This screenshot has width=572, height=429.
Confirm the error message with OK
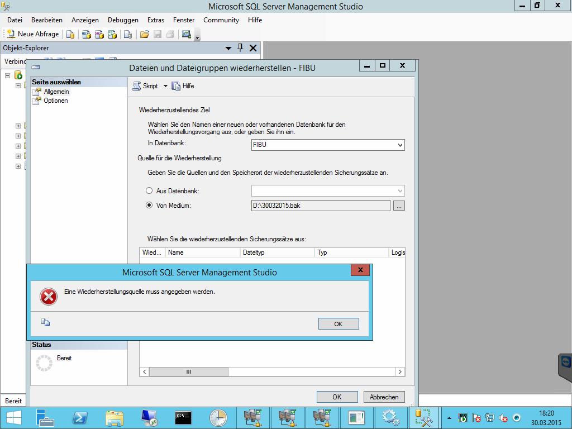tap(339, 324)
